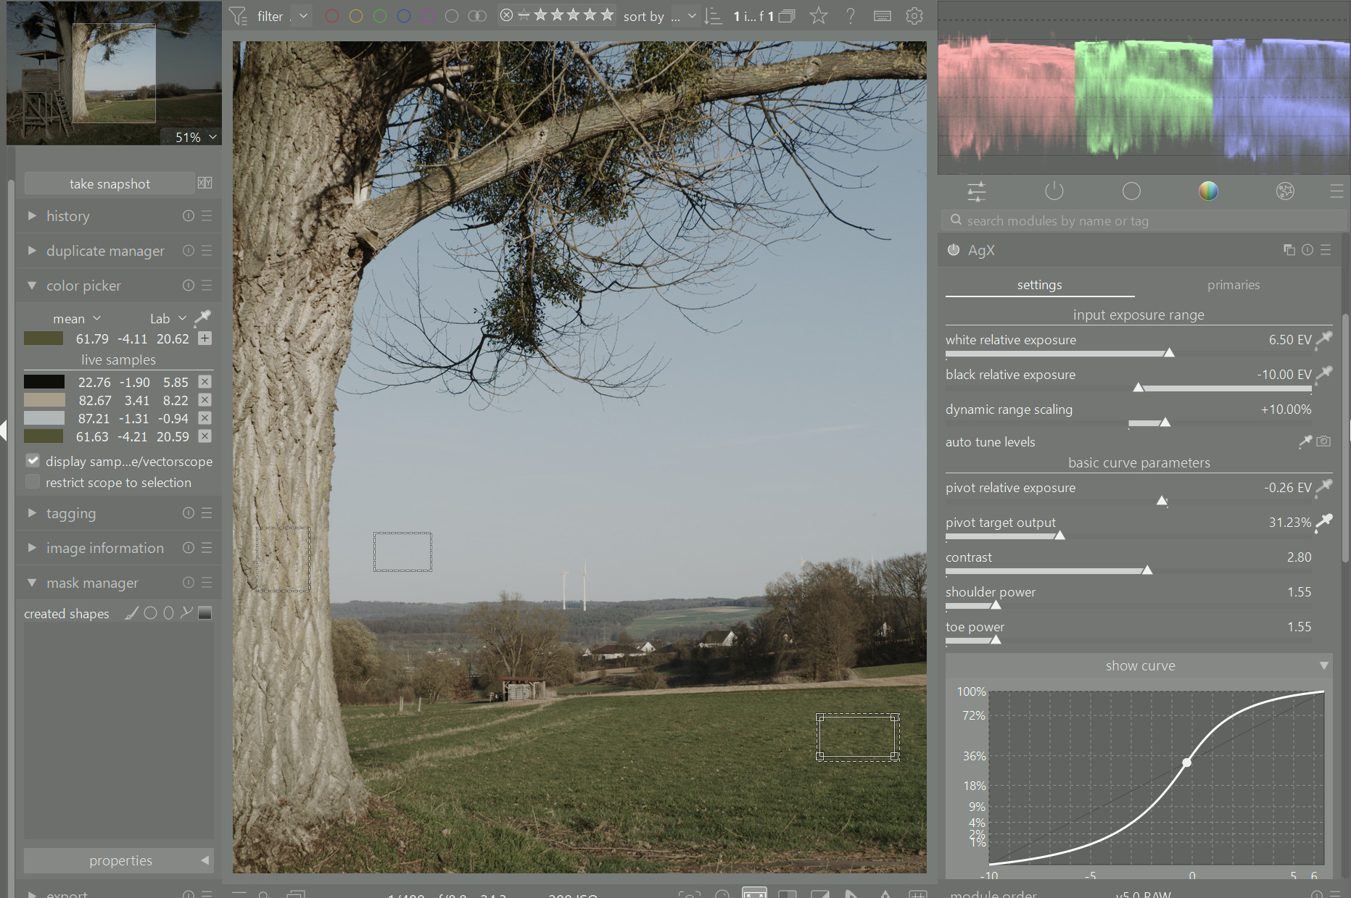Click the white relative exposure picker icon
Screen dimensions: 1351x898
(x=1324, y=338)
